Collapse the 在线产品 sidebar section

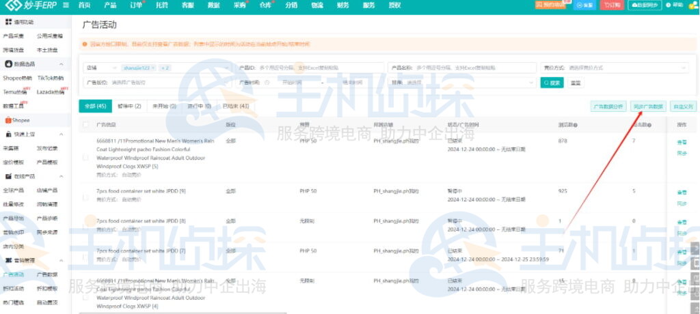pos(61,177)
